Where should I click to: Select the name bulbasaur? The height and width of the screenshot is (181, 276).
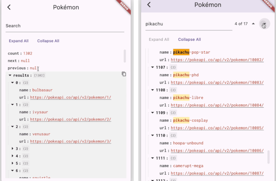click(42, 90)
